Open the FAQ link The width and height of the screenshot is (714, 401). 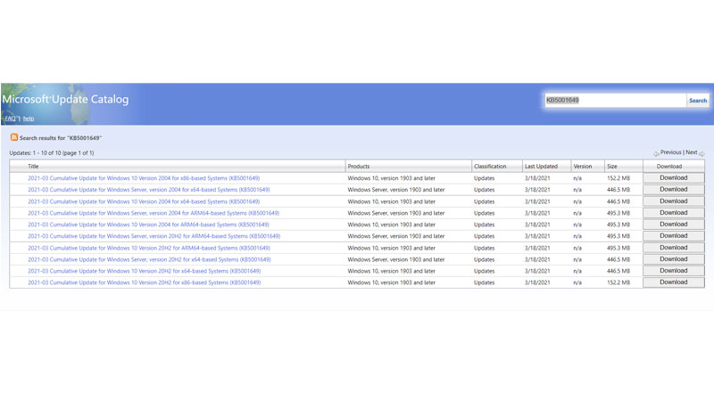(11, 119)
